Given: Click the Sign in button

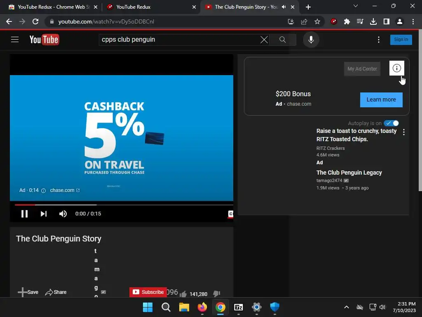Looking at the screenshot, I should tap(401, 39).
